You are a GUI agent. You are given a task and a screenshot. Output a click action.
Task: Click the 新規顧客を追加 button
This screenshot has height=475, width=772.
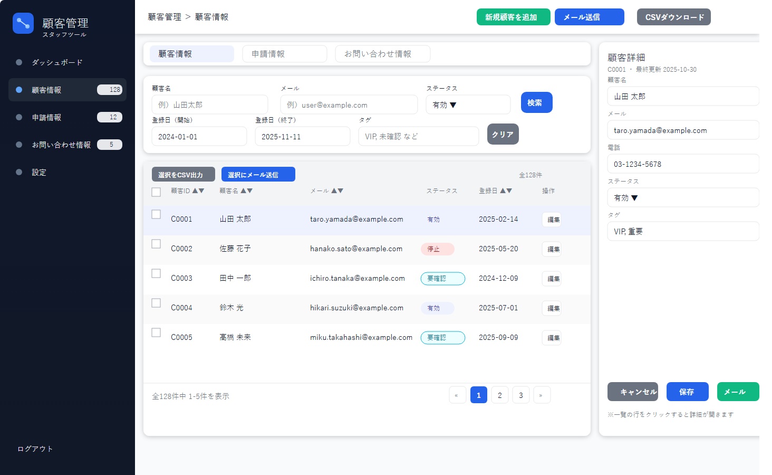coord(513,17)
